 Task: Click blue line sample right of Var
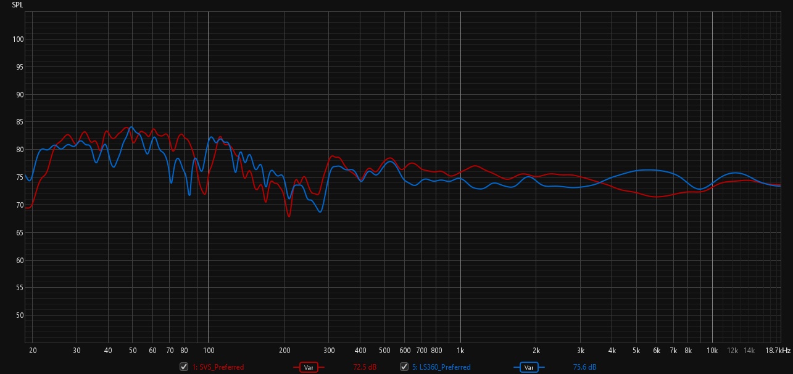543,367
